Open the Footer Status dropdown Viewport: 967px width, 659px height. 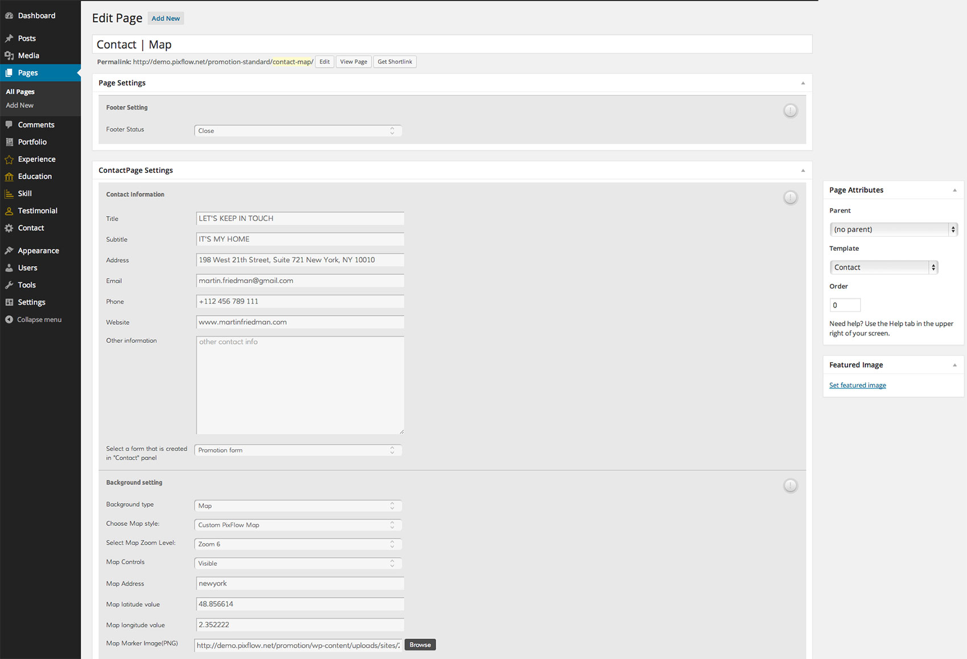point(298,131)
